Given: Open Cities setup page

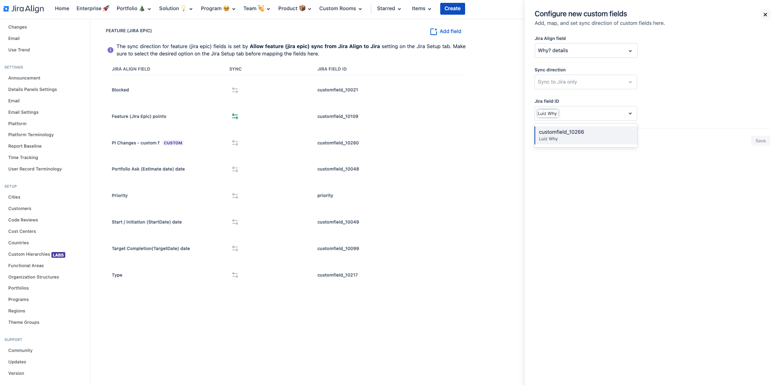Looking at the screenshot, I should (14, 197).
